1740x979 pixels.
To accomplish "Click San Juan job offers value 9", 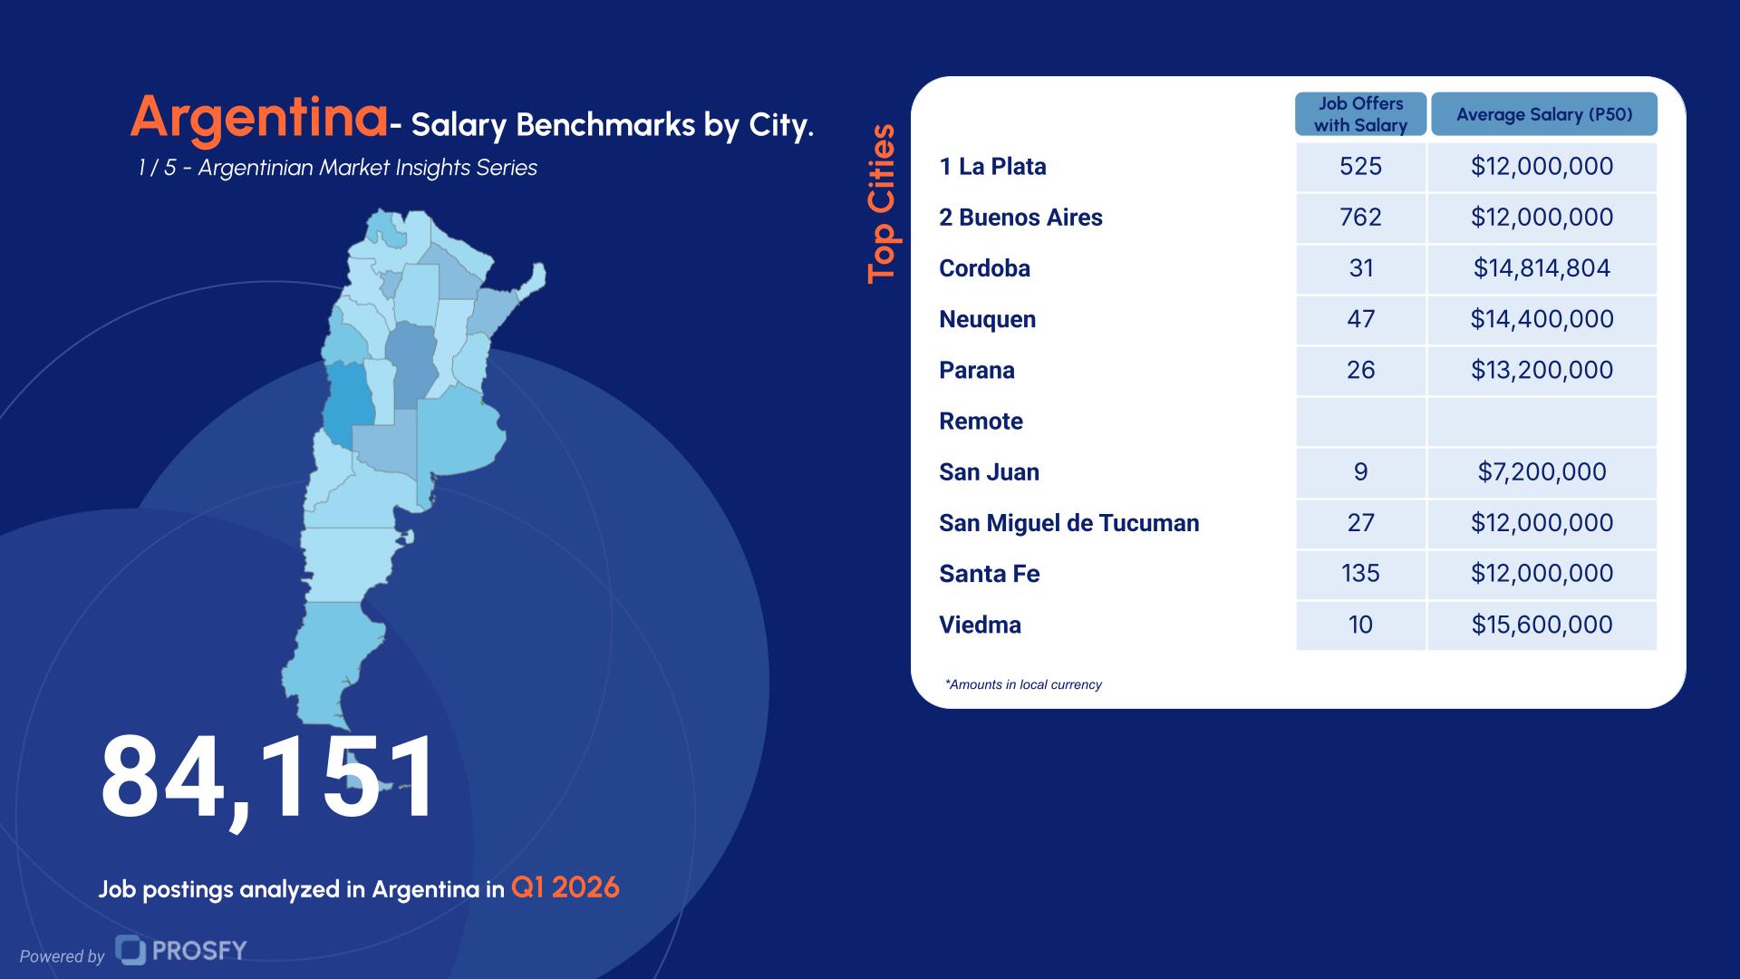I will (1360, 472).
